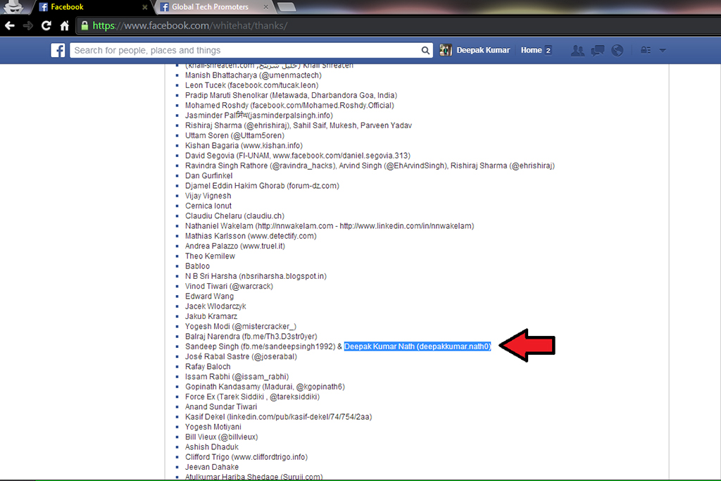Click the search magnifier icon
Viewport: 721px width, 481px height.
tap(425, 51)
